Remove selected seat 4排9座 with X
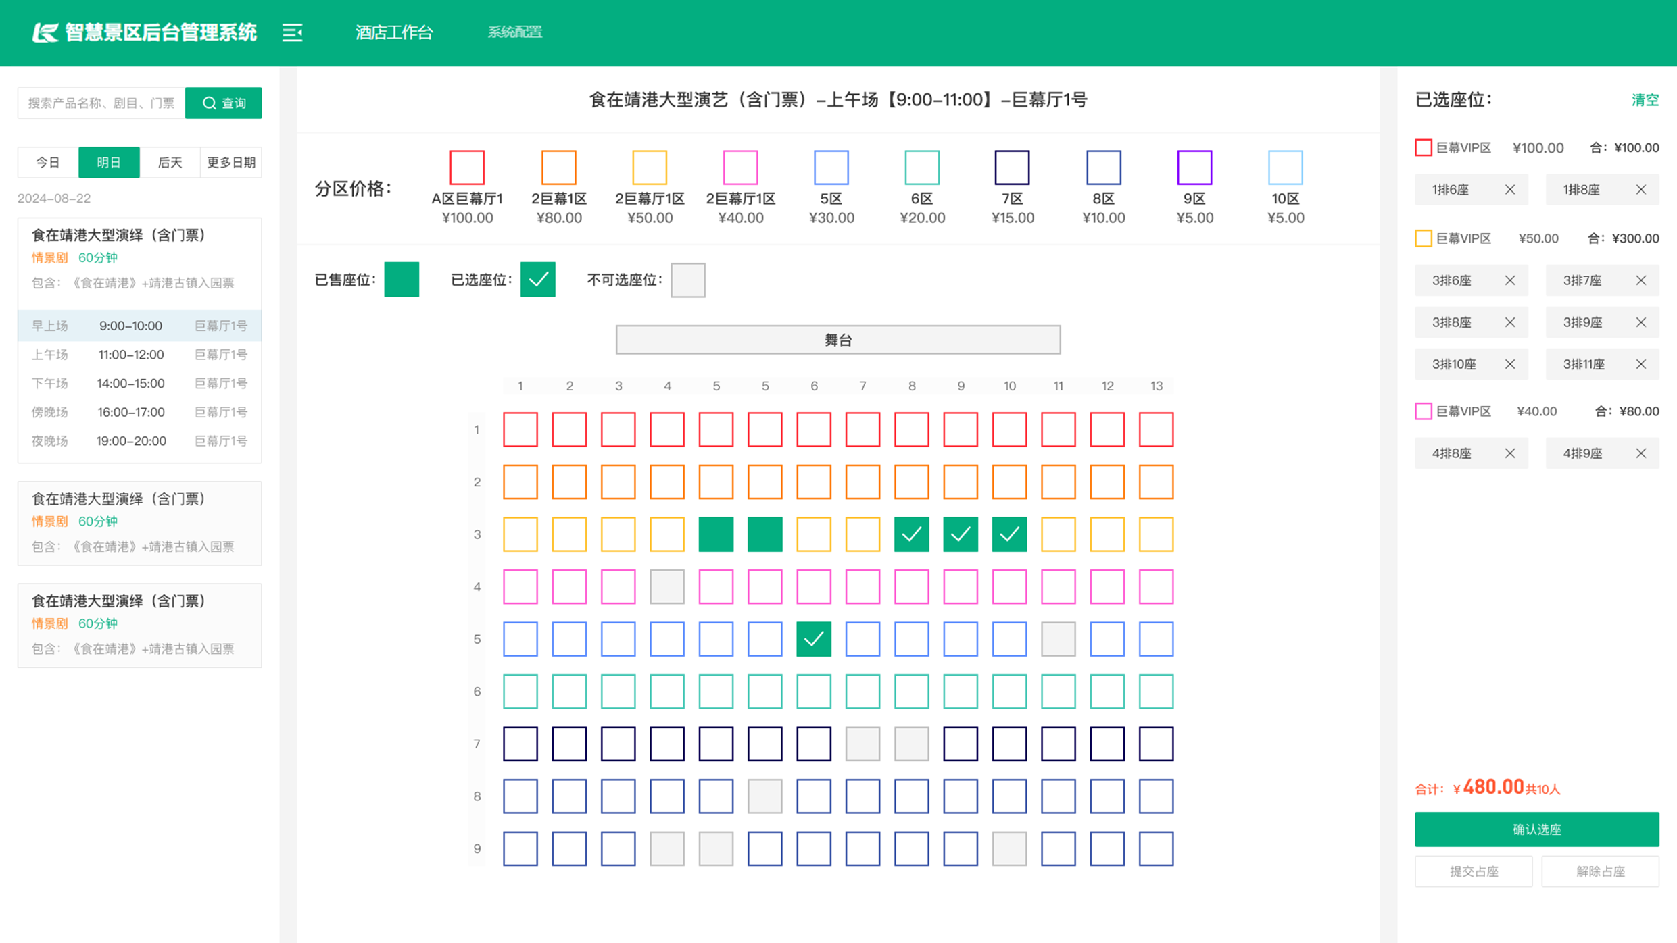The height and width of the screenshot is (943, 1677). (x=1640, y=453)
